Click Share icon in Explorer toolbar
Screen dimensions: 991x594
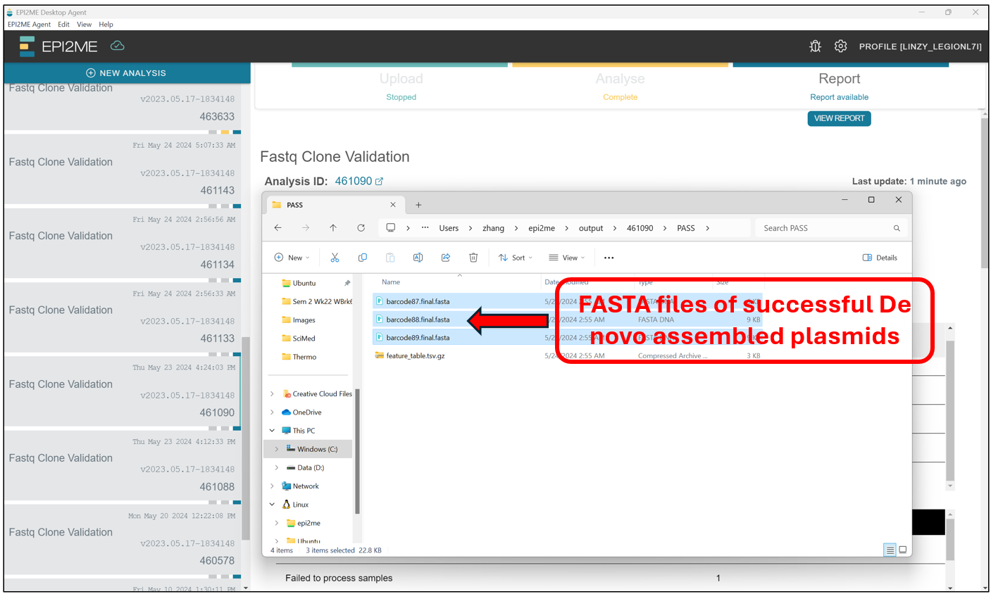pyautogui.click(x=446, y=258)
